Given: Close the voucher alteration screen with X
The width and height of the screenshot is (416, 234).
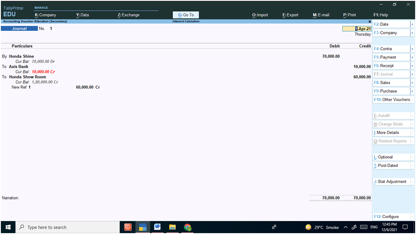Looking at the screenshot, I should [369, 21].
